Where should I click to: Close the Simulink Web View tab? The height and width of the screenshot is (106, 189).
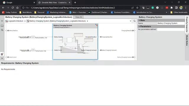coord(70,3)
